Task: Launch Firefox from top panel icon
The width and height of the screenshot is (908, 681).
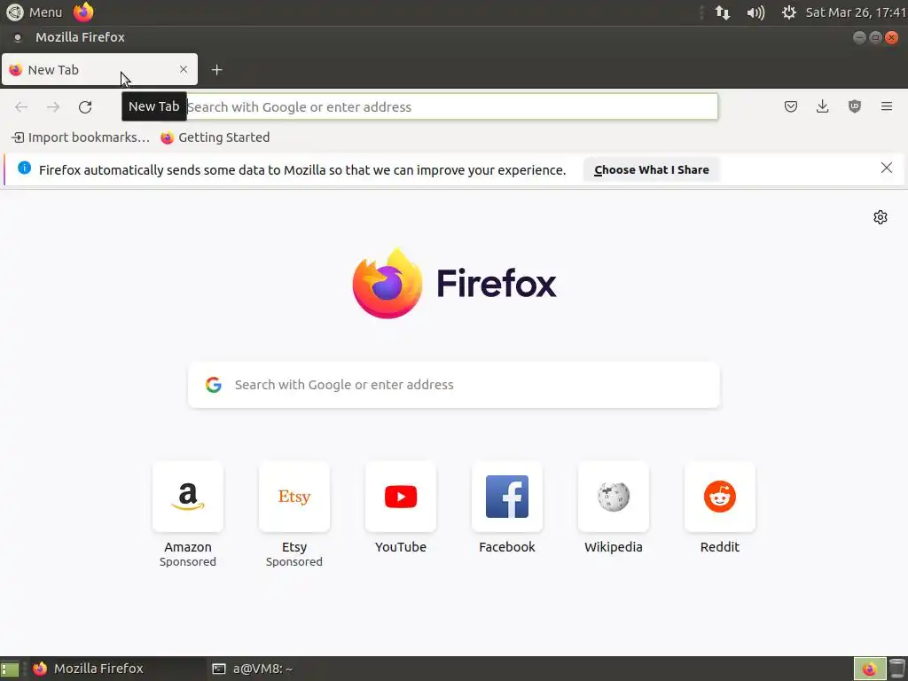Action: 83,12
